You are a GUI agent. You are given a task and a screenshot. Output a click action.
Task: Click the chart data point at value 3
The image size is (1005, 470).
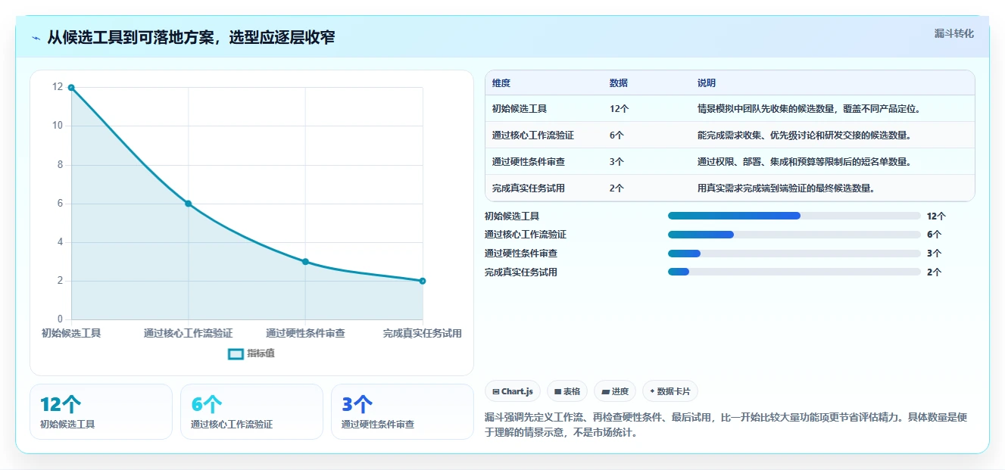coord(305,262)
